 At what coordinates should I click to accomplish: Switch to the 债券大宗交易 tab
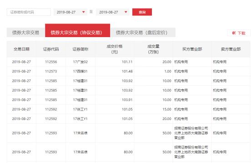tap(26, 33)
